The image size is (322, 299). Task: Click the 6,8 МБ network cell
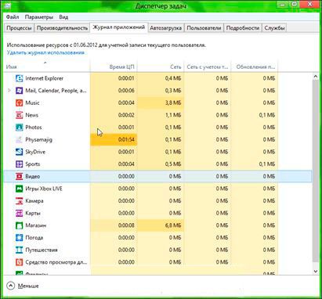161,225
